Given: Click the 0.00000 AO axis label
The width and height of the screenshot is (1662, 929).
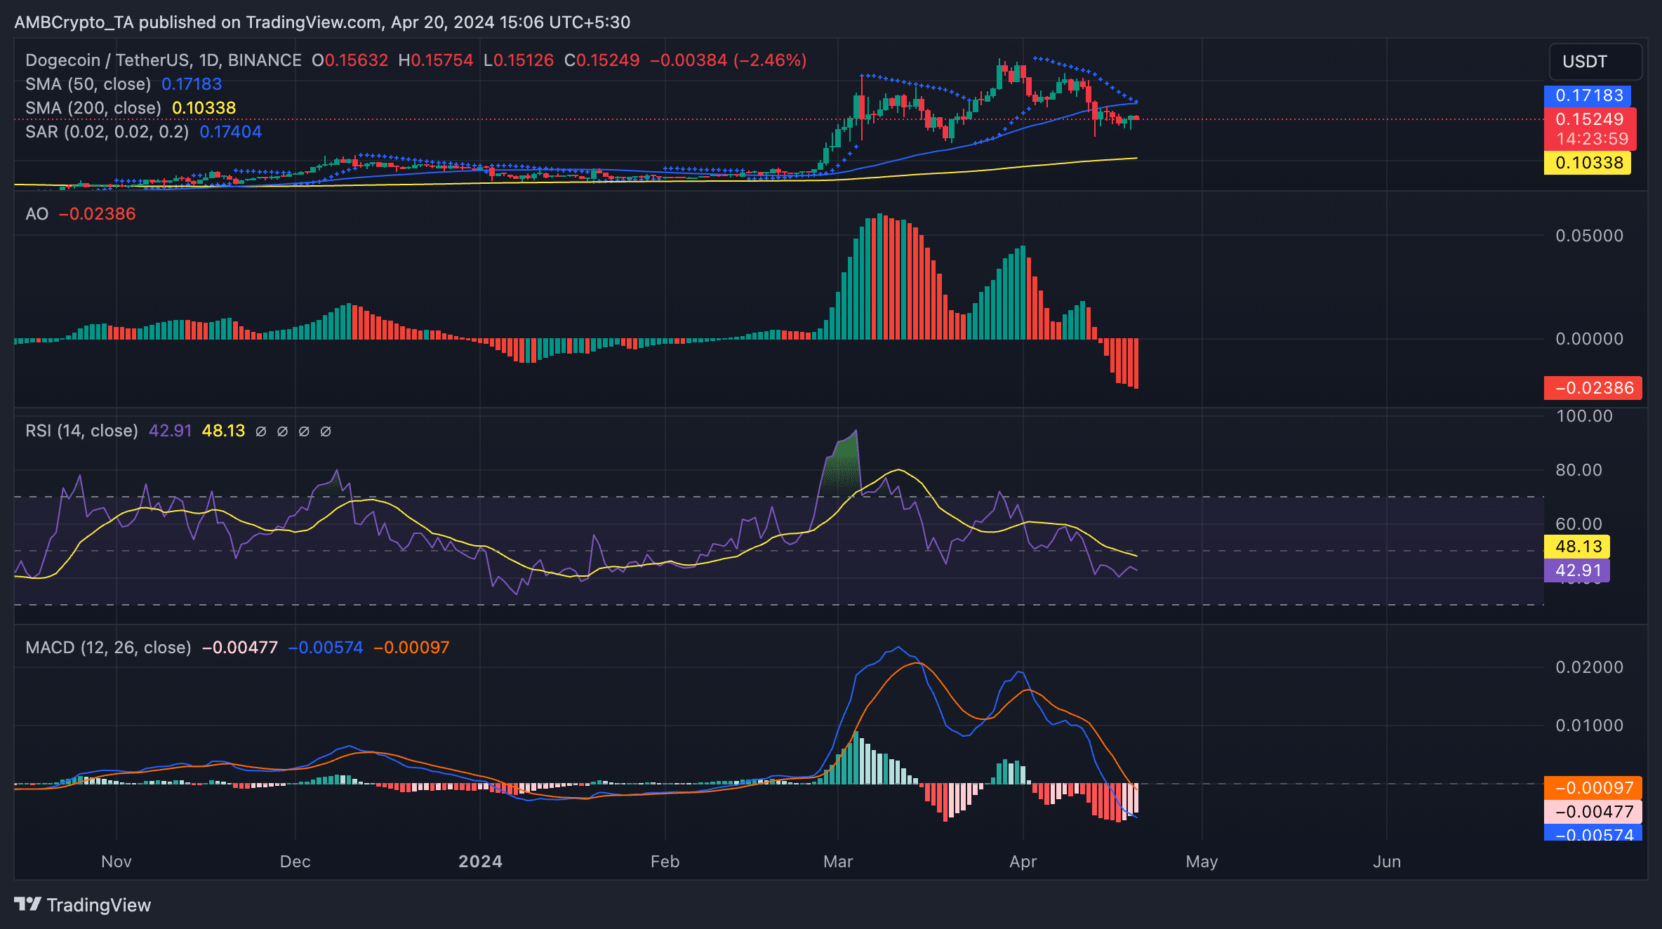Looking at the screenshot, I should point(1590,339).
